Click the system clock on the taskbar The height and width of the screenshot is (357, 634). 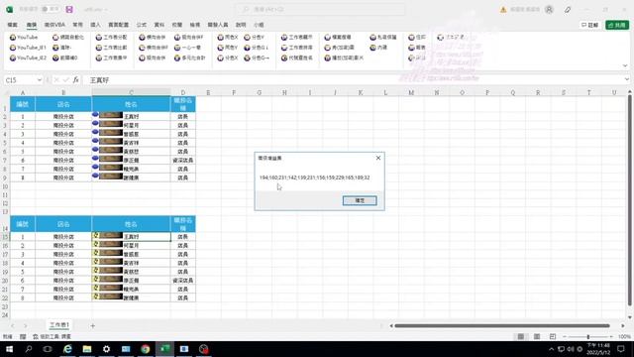(x=598, y=349)
